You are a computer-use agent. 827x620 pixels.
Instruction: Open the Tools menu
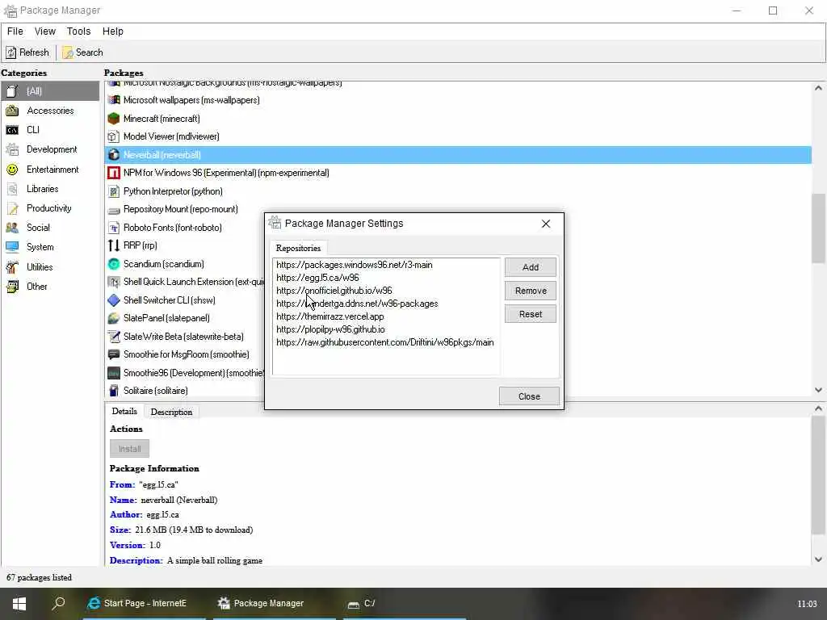[78, 31]
